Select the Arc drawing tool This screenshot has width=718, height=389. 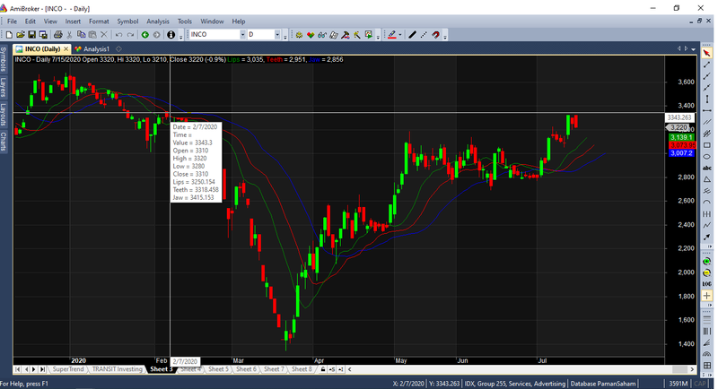click(707, 203)
